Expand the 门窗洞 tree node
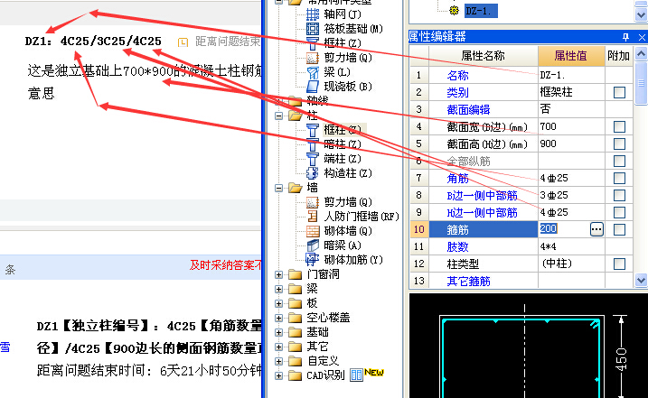 click(279, 275)
